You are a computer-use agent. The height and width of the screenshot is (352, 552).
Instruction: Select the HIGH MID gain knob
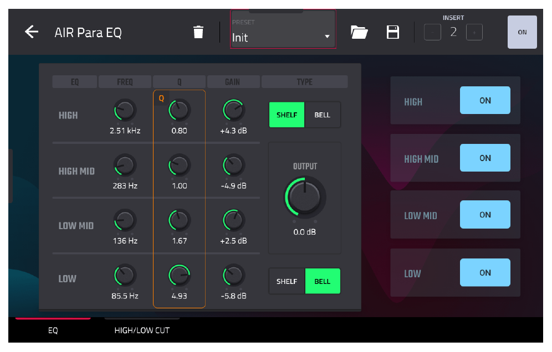pos(233,165)
